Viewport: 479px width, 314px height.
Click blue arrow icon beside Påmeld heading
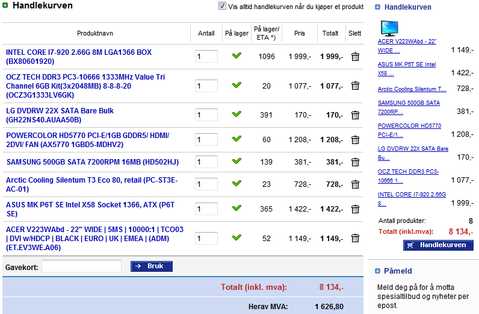(377, 271)
